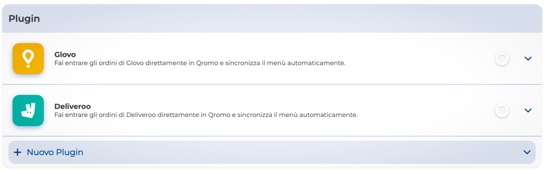Click the yellow Glovo logo icon
Viewport: 544px width, 171px height.
coord(28,59)
